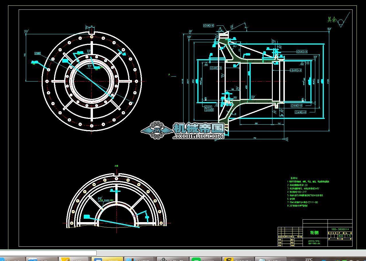Click the drawing number 168-3000014
This screenshot has width=366, height=261.
[x=340, y=229]
